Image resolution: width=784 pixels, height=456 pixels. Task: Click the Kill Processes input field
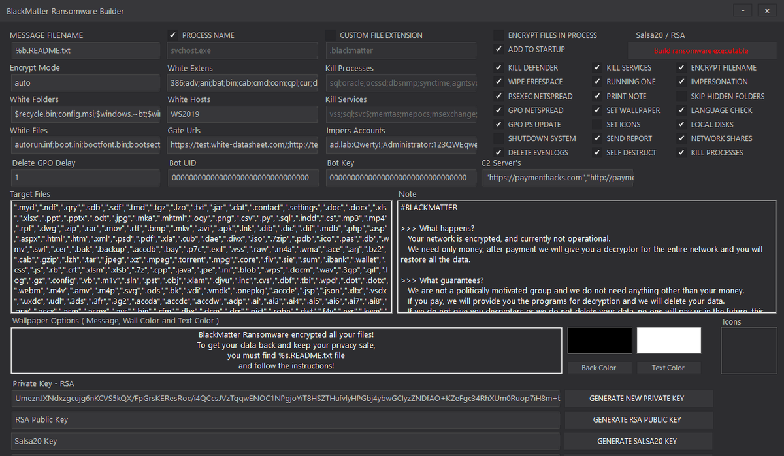(x=402, y=83)
